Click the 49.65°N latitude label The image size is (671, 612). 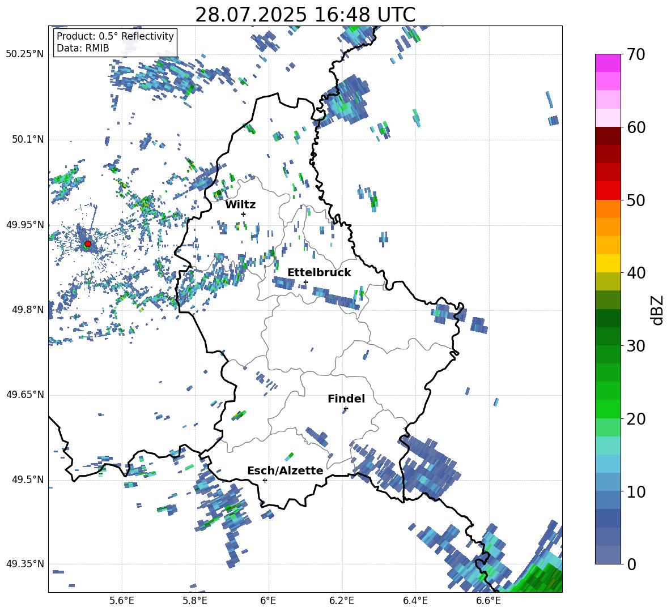coord(25,395)
